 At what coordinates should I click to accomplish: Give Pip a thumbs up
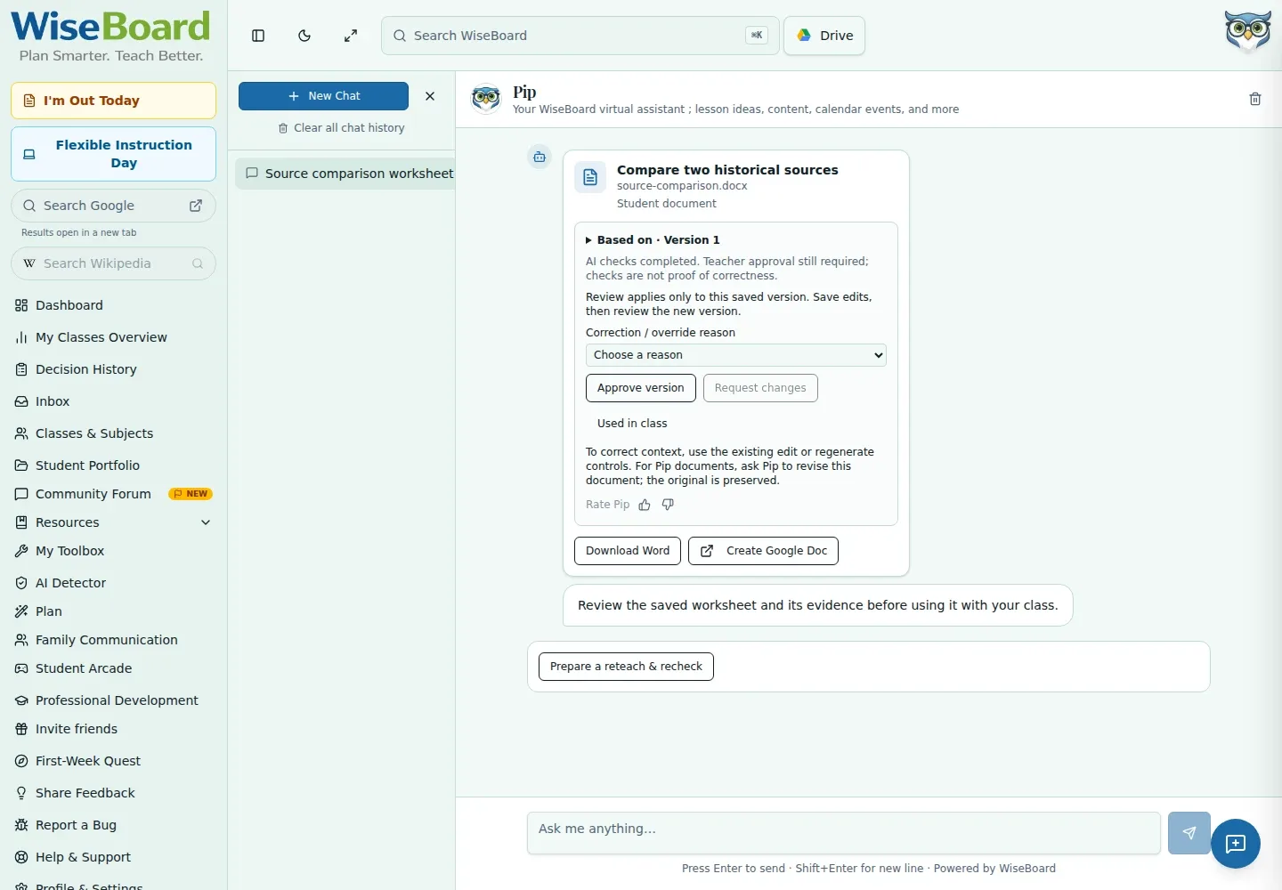645,505
